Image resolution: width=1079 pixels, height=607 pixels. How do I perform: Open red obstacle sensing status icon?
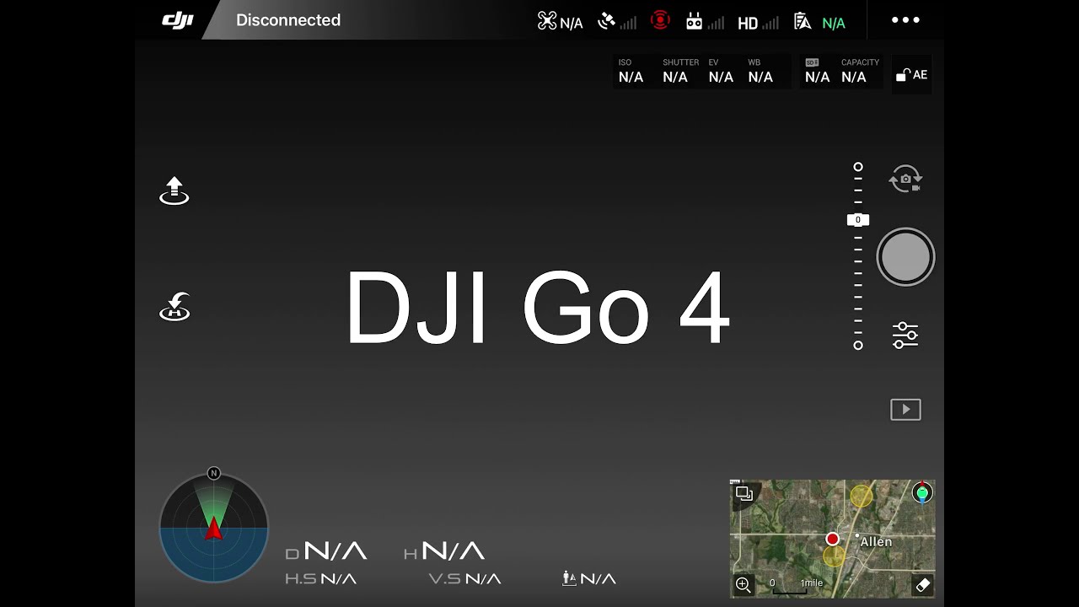click(661, 20)
